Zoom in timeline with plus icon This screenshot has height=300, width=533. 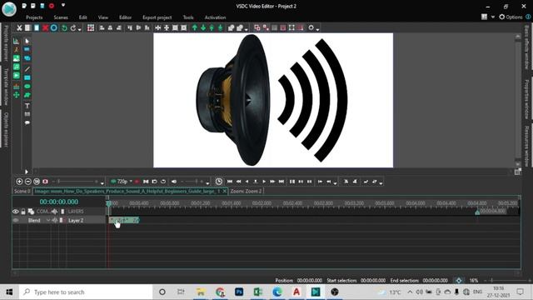coord(19,182)
